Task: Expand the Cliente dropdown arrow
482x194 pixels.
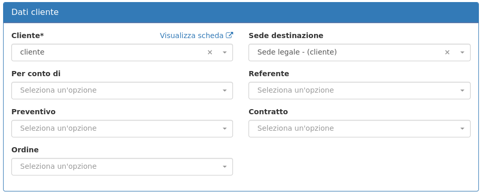Action: tap(225, 52)
